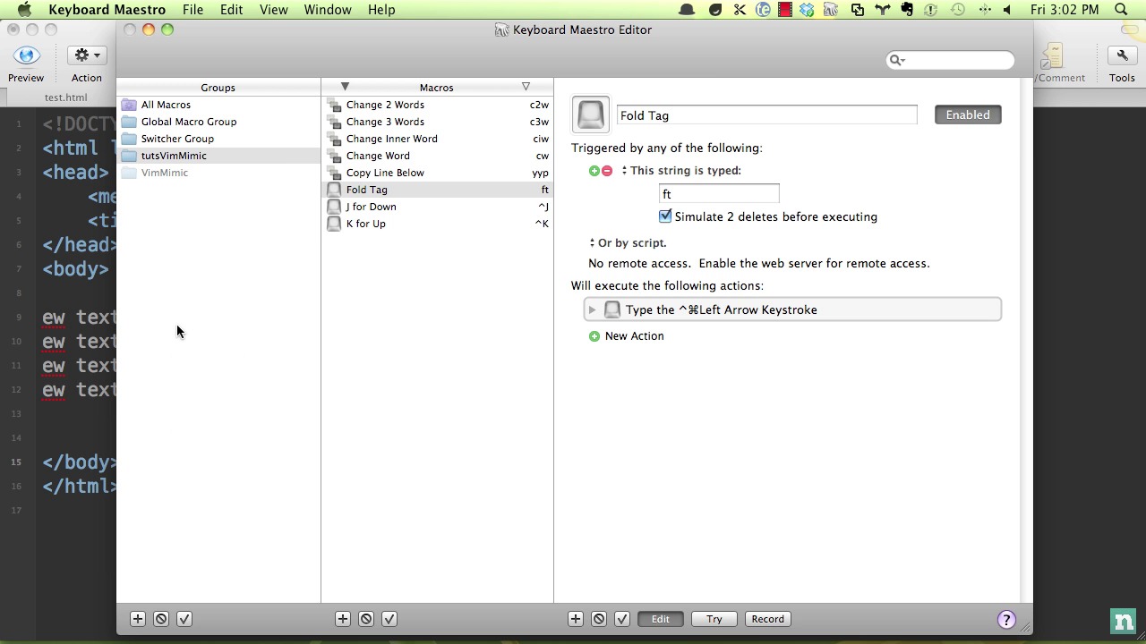Expand the Type Keystroke action disclosure triangle
The image size is (1146, 644).
(x=593, y=309)
